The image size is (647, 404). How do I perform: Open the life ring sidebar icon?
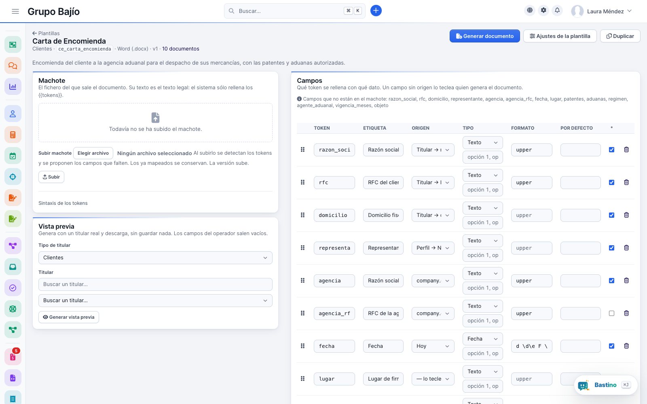[x=13, y=309]
